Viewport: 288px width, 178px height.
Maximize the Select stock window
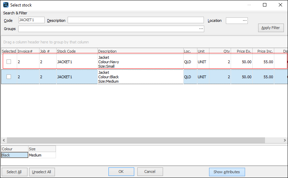265,5
